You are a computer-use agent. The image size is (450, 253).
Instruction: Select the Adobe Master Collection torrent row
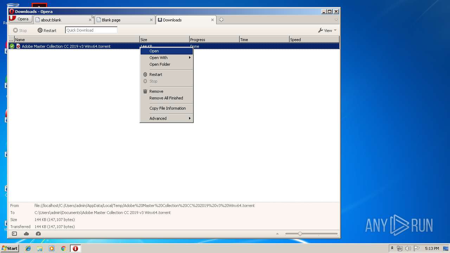(174, 46)
